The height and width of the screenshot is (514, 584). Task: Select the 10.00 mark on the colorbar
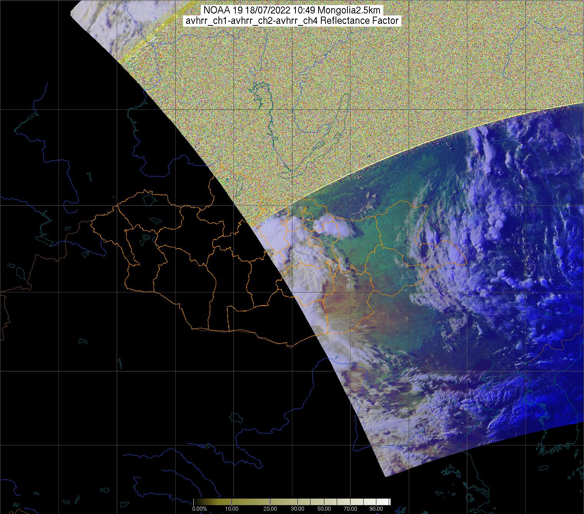tap(232, 509)
